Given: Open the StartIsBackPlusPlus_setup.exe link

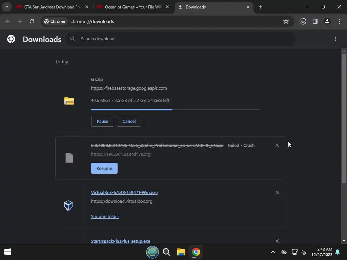Looking at the screenshot, I should pos(120,241).
